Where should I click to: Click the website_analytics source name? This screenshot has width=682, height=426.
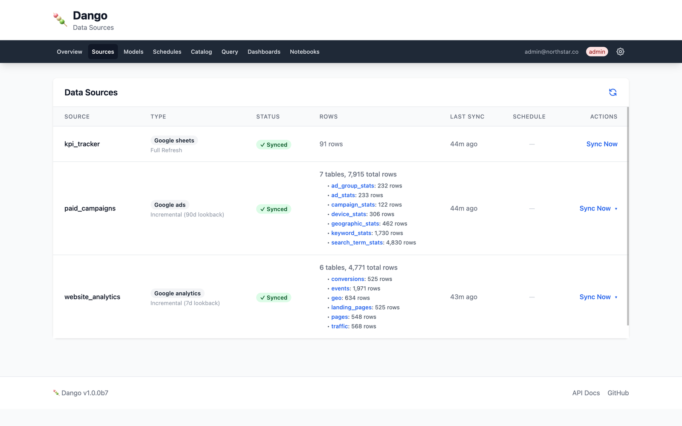point(92,297)
